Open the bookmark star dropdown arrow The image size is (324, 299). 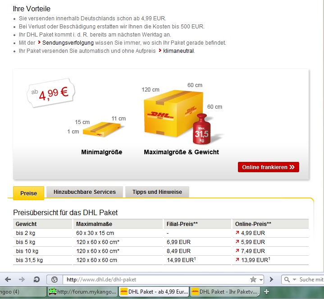(261, 280)
